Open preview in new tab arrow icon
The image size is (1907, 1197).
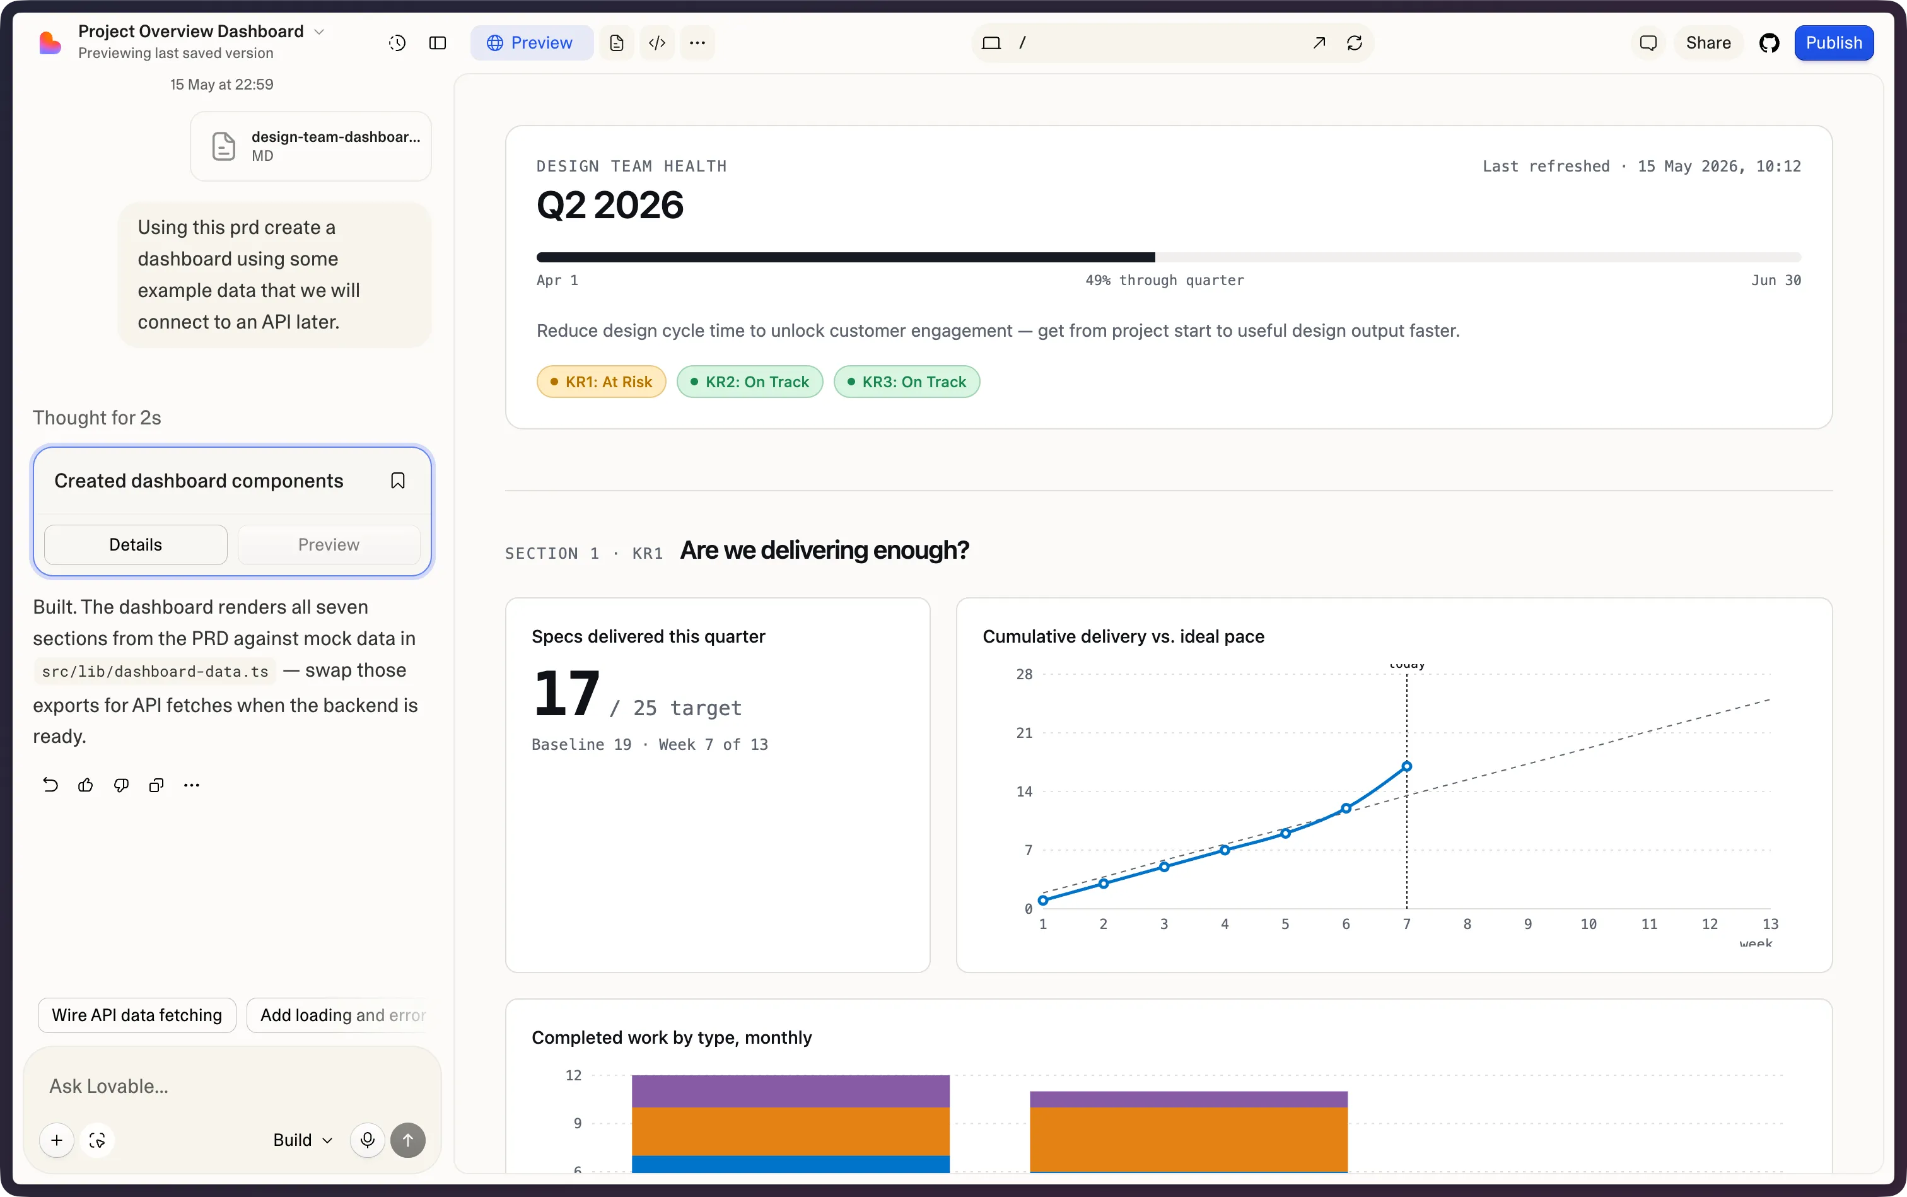(x=1319, y=43)
